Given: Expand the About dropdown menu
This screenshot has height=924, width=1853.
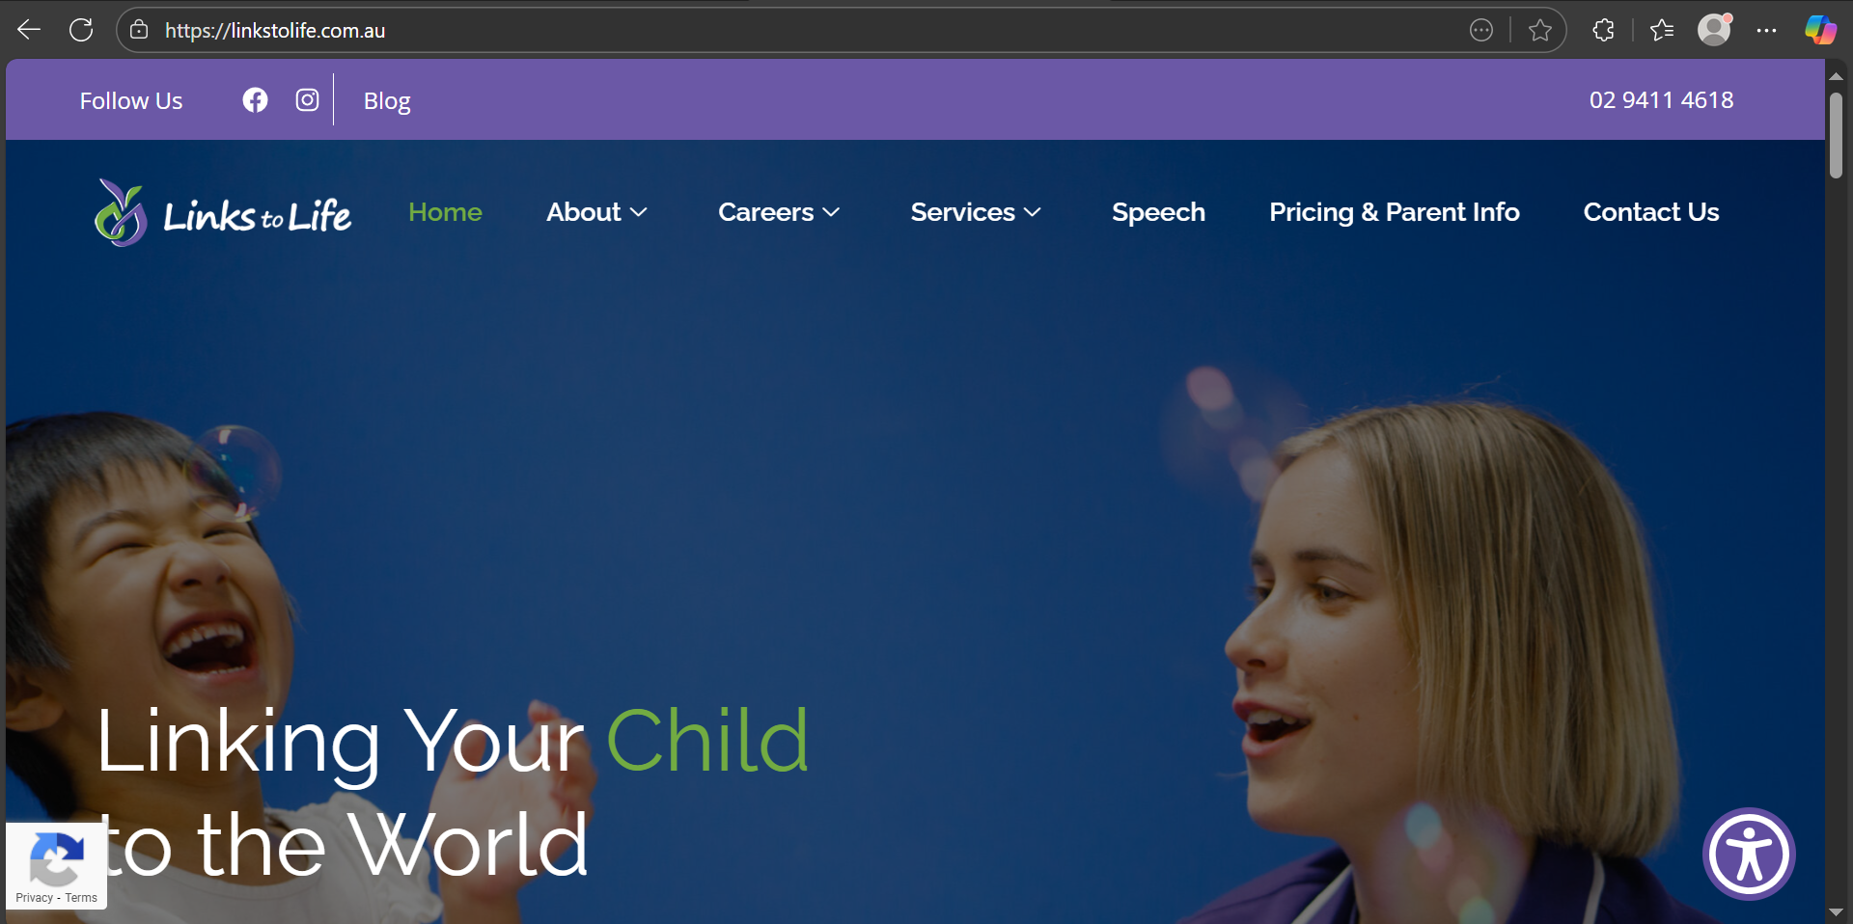Looking at the screenshot, I should coord(596,212).
